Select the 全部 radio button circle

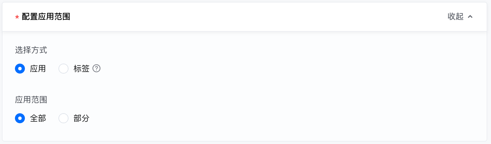point(20,118)
